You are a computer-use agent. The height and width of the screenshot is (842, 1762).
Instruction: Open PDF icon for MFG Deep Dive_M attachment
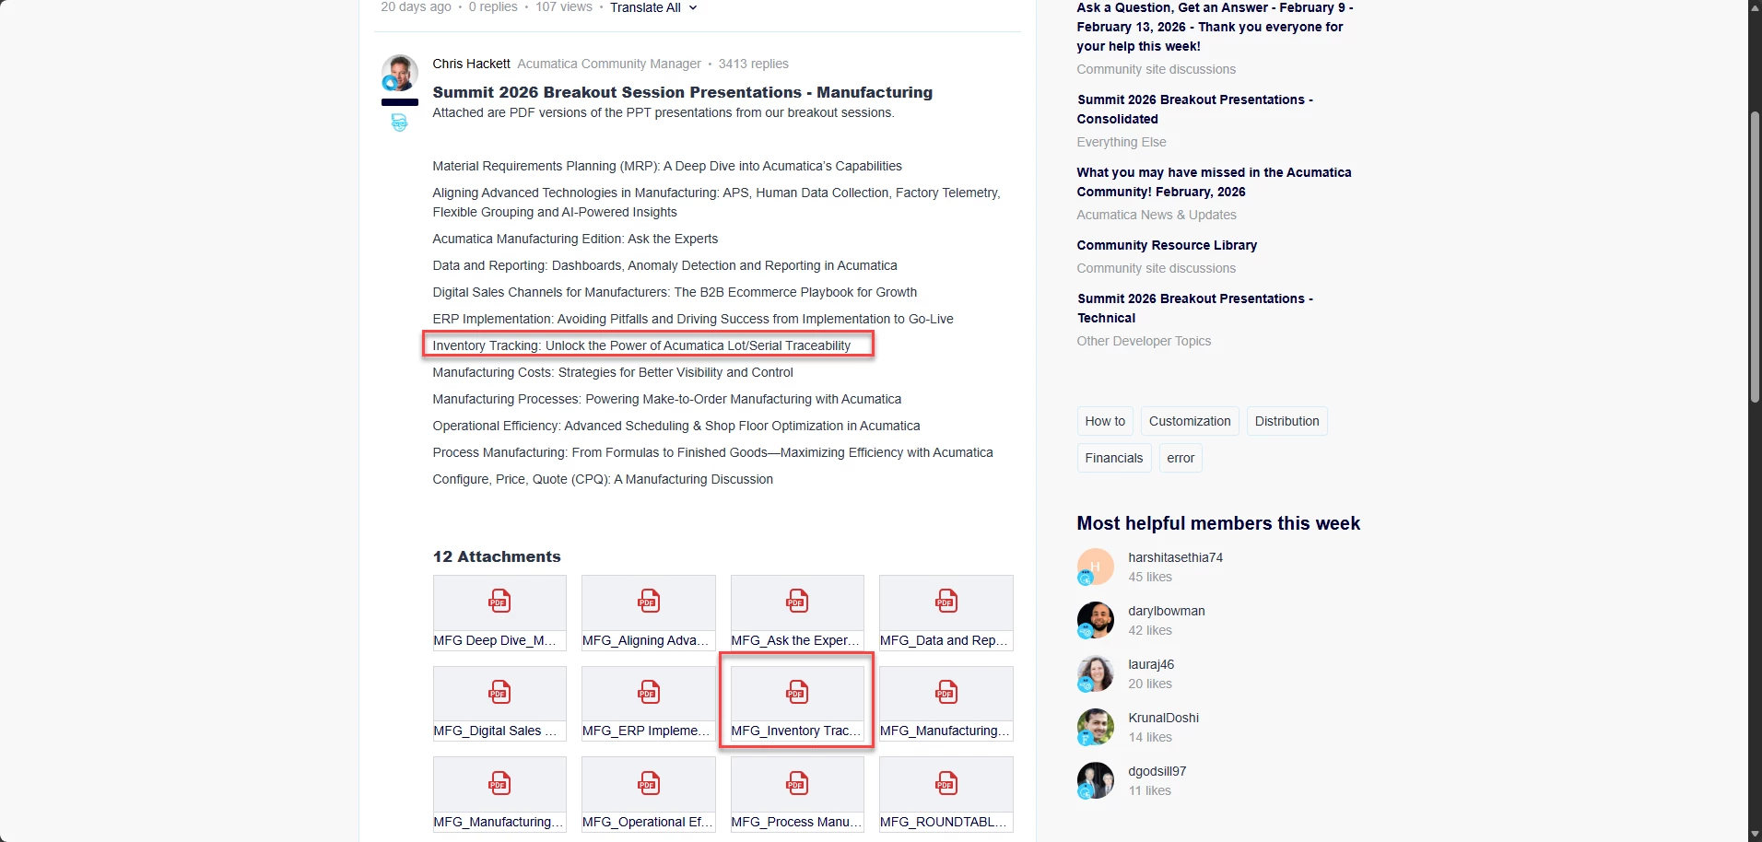(499, 602)
